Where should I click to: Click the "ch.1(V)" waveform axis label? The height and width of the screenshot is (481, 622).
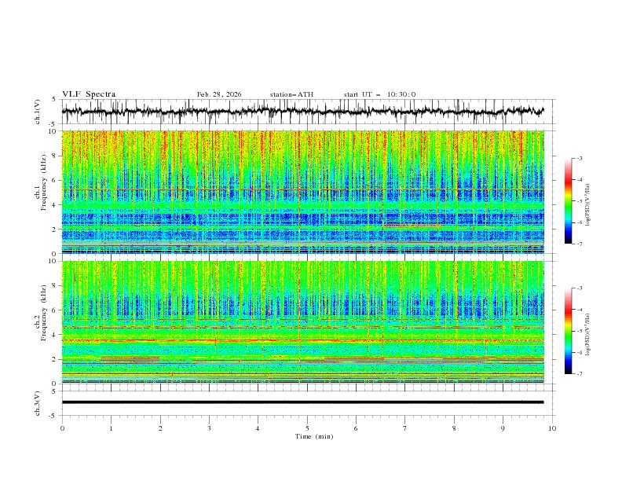pyautogui.click(x=38, y=112)
